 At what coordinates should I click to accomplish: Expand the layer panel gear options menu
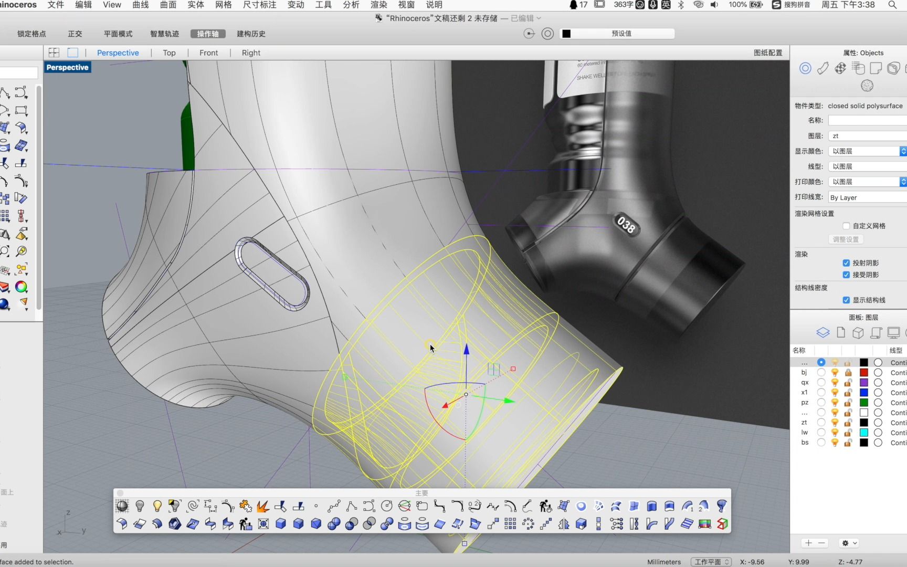[849, 543]
